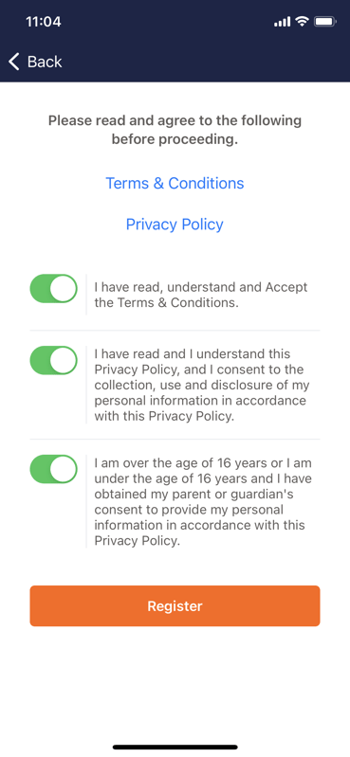Open the Terms & Conditions link
This screenshot has width=350, height=757.
pos(175,184)
